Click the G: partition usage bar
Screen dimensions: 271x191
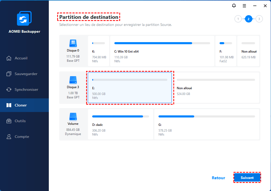(207, 116)
